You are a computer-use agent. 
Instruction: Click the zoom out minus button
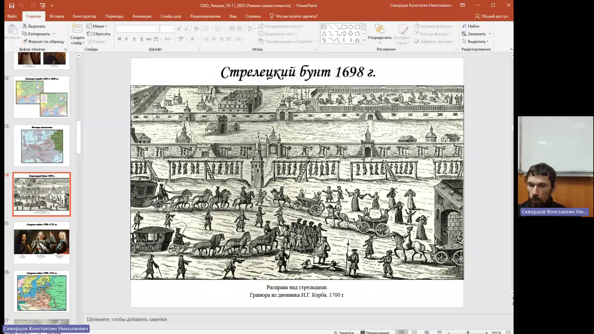pyautogui.click(x=449, y=332)
